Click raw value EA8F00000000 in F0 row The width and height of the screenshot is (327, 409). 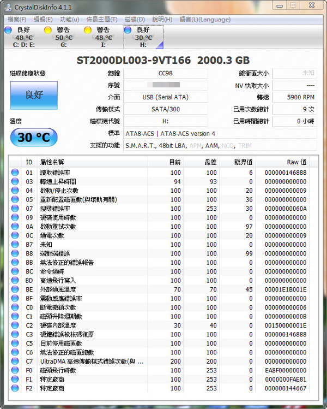point(286,370)
